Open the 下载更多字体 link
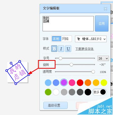The width and height of the screenshot is (113, 115). 85,49
